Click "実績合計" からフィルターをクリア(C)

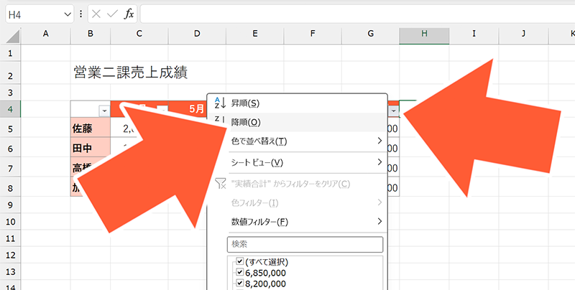click(x=297, y=184)
